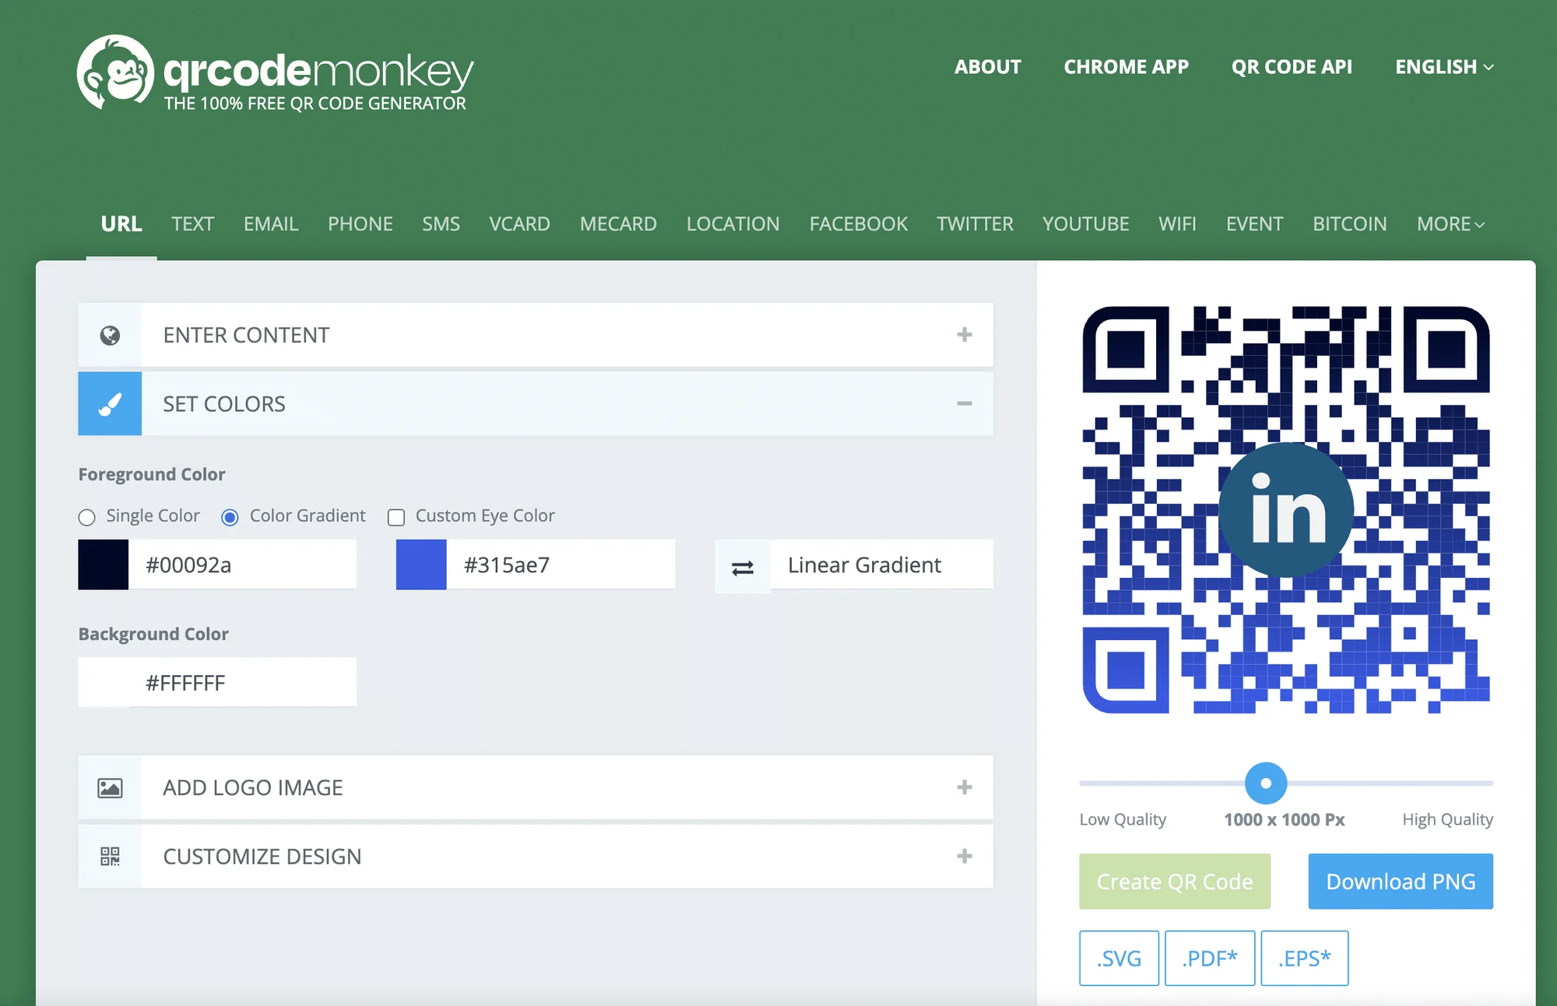Open the Linear Gradient type dropdown
The height and width of the screenshot is (1006, 1557).
[881, 565]
